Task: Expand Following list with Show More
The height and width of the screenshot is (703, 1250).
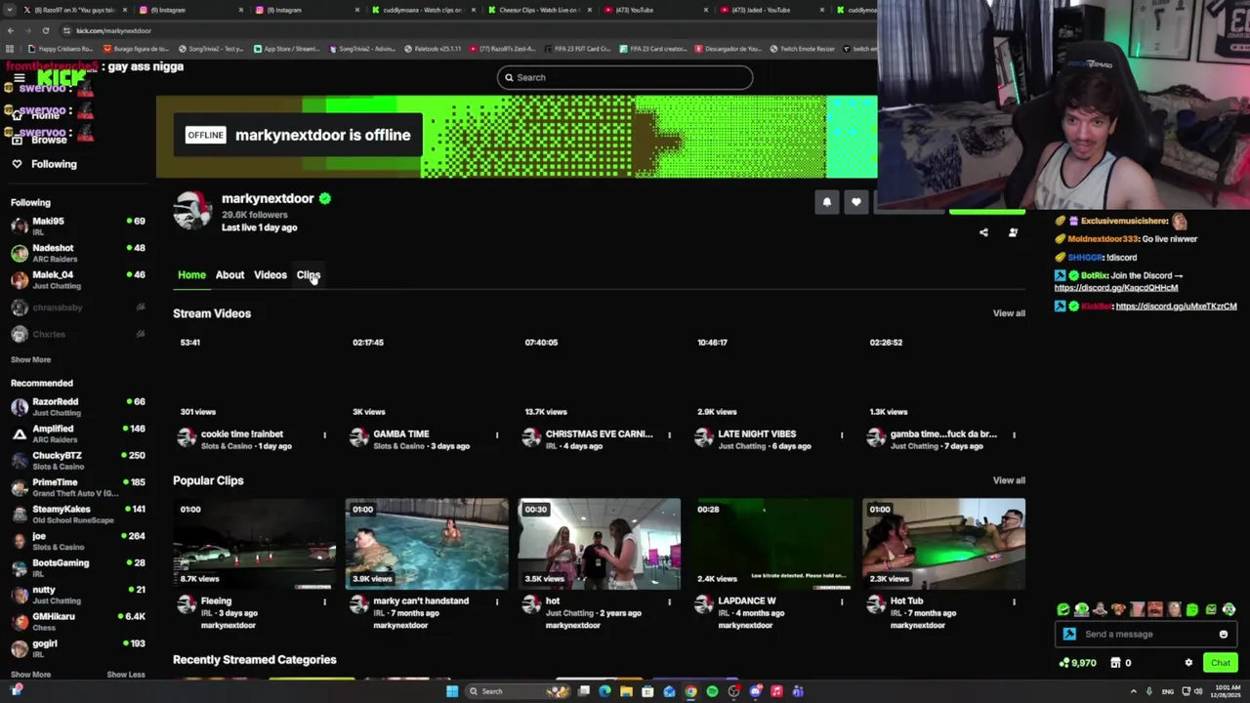Action: [30, 359]
